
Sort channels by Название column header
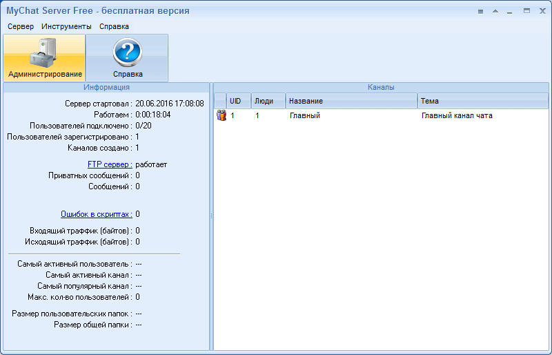point(351,101)
